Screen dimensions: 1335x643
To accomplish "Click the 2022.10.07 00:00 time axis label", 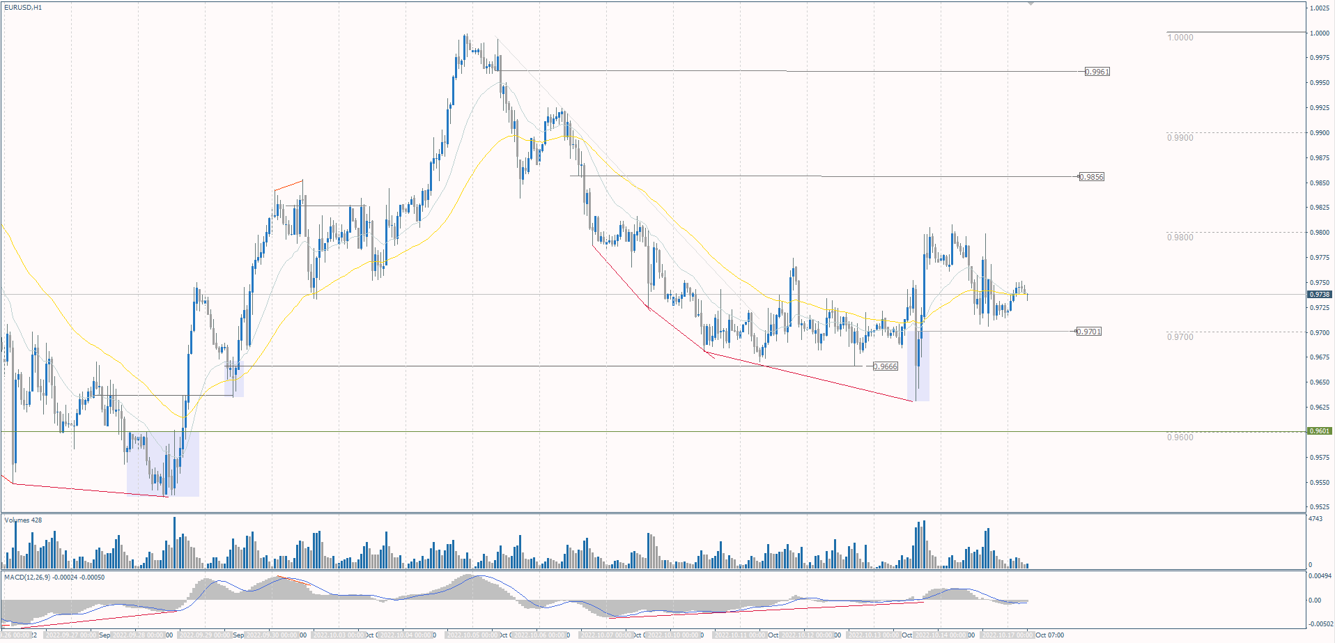I will [x=606, y=635].
